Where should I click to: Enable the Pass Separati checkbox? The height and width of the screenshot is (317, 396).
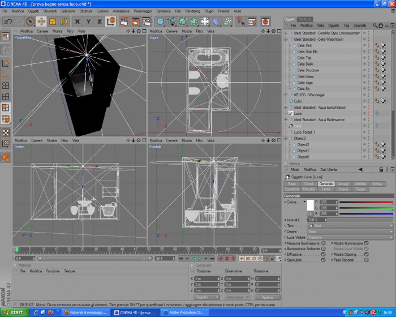coord(367,260)
